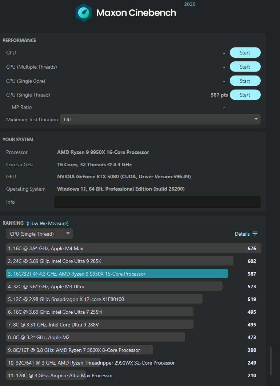Click the Details link in Ranking
280x386 pixels.
point(242,234)
